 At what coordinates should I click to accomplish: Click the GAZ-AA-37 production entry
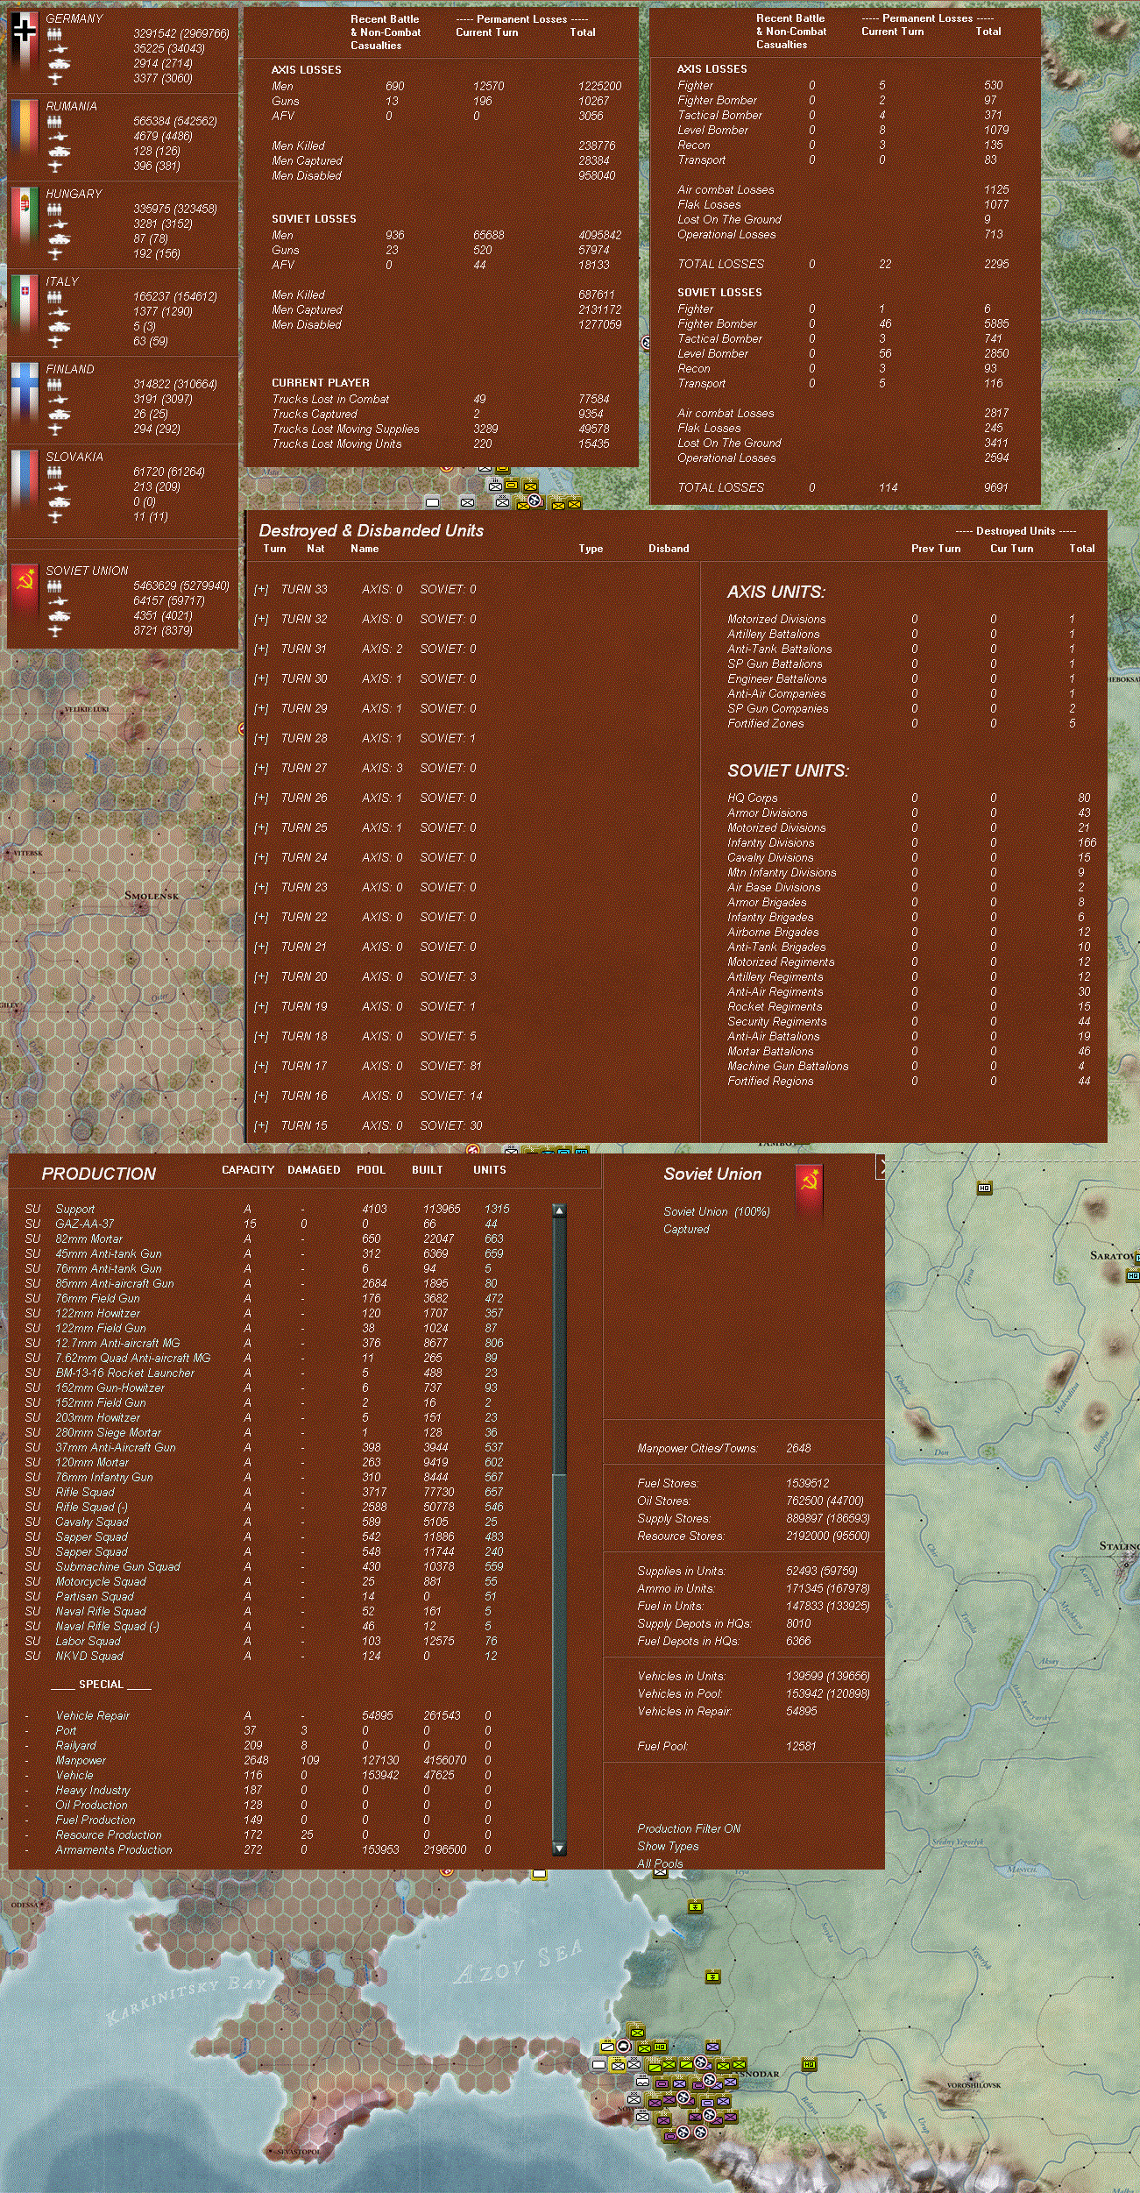click(x=268, y=1224)
